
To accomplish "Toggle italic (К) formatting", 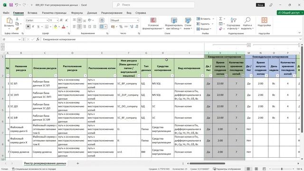I will tap(33, 27).
